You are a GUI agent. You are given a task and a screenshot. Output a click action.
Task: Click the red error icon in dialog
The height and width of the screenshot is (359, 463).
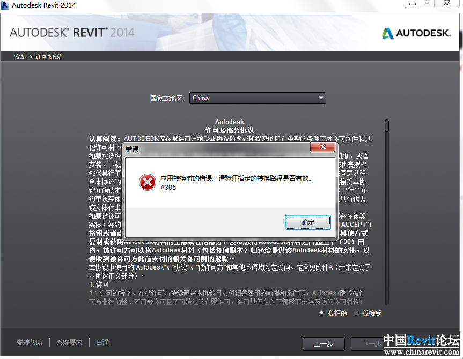tap(148, 182)
